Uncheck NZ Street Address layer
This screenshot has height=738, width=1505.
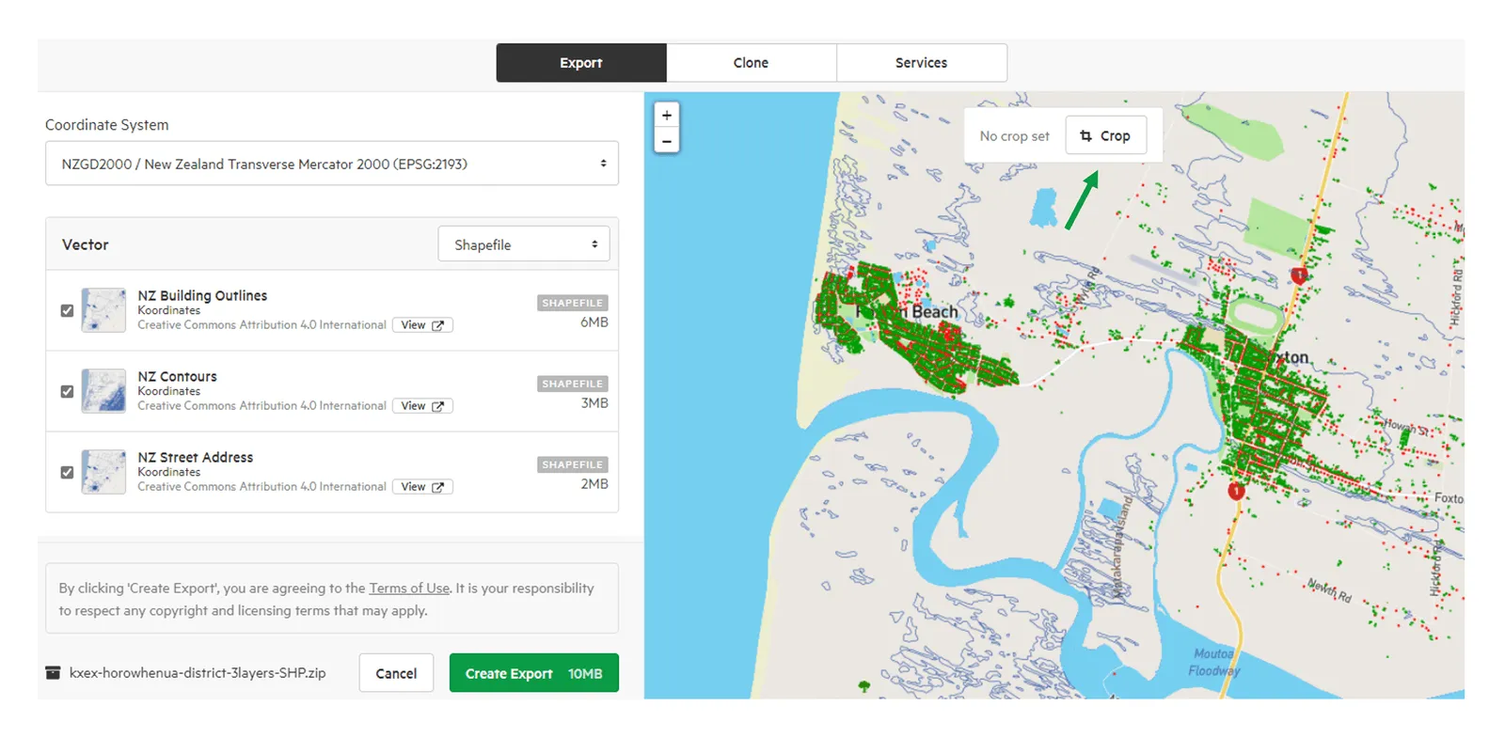tap(67, 472)
